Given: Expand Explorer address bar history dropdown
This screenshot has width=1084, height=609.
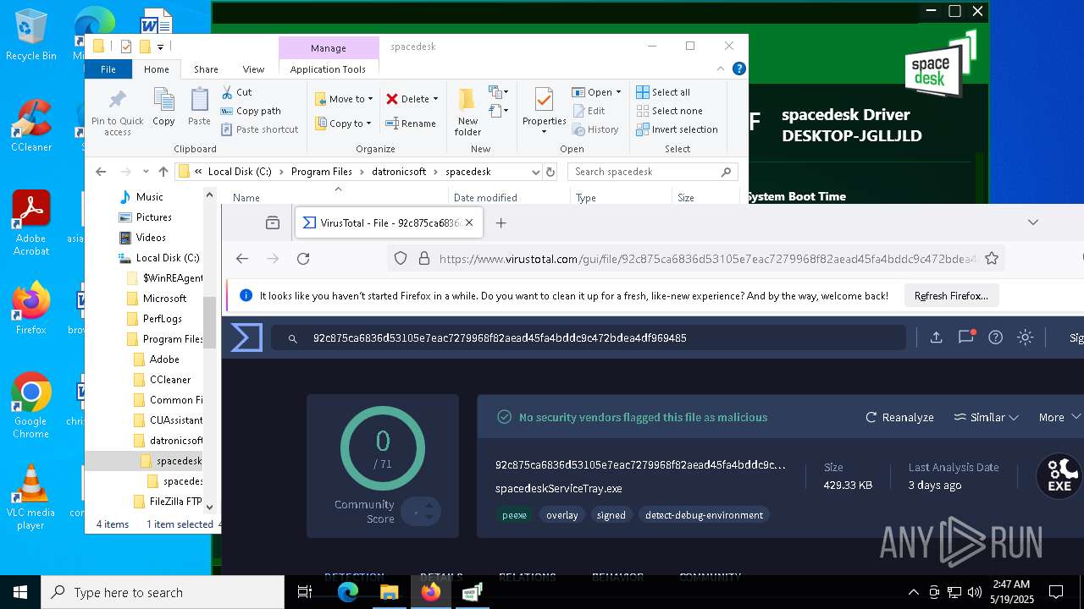Looking at the screenshot, I should pyautogui.click(x=535, y=172).
